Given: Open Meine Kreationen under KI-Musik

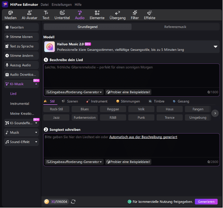Looking at the screenshot, I should click(x=22, y=114).
